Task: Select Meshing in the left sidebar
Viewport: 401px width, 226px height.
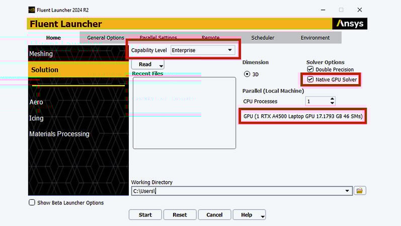Action: 41,54
